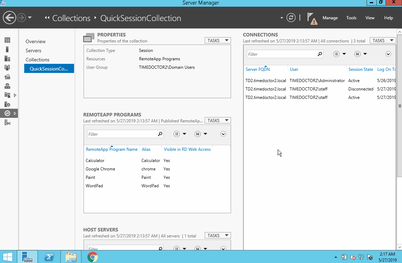Viewport: 402px width, 263px height.
Task: Open the Connections TASKS dropdown
Action: [x=383, y=41]
